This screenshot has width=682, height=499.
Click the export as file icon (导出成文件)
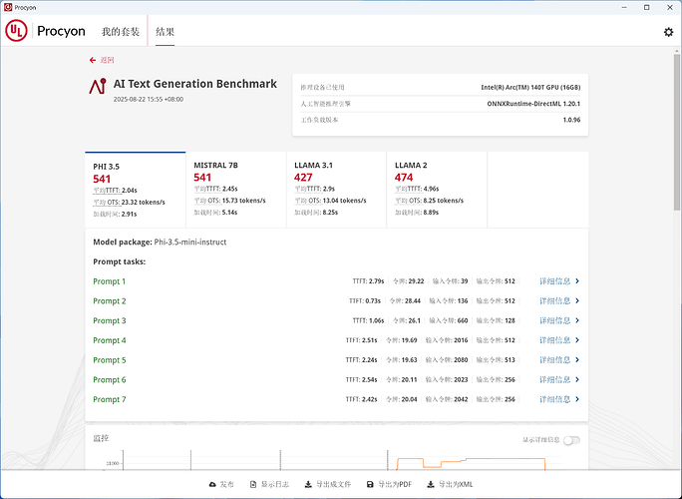click(308, 484)
